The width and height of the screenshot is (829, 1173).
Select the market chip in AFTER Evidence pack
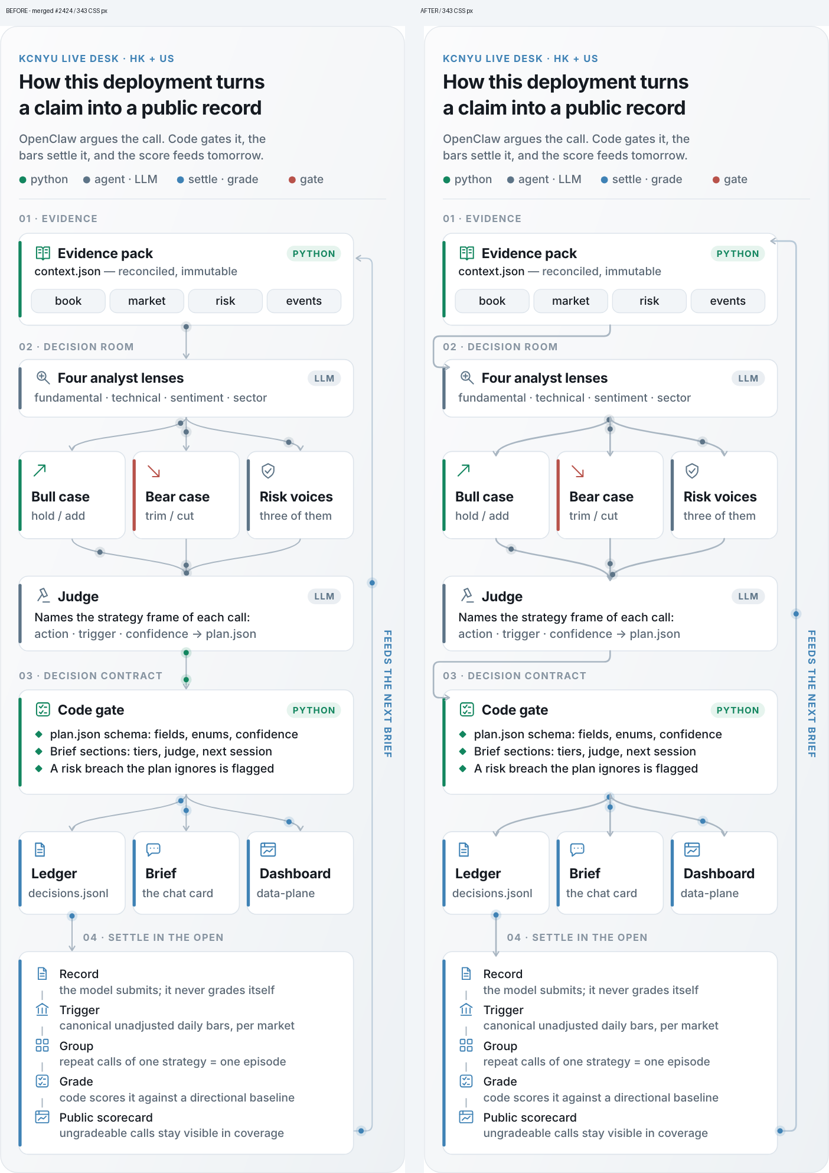click(x=571, y=301)
